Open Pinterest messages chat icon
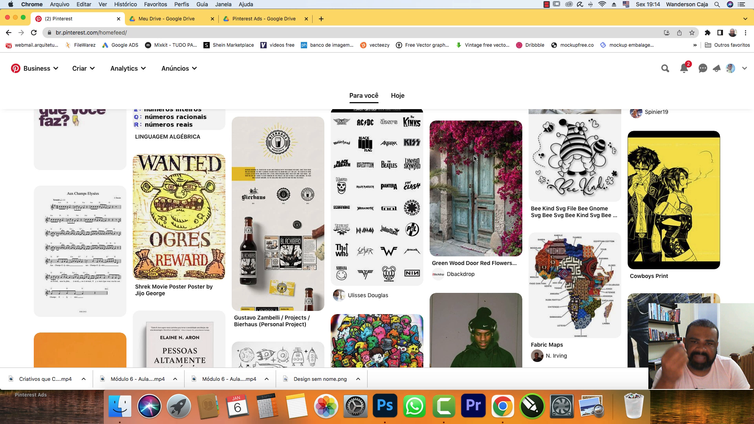The image size is (754, 424). click(x=703, y=68)
